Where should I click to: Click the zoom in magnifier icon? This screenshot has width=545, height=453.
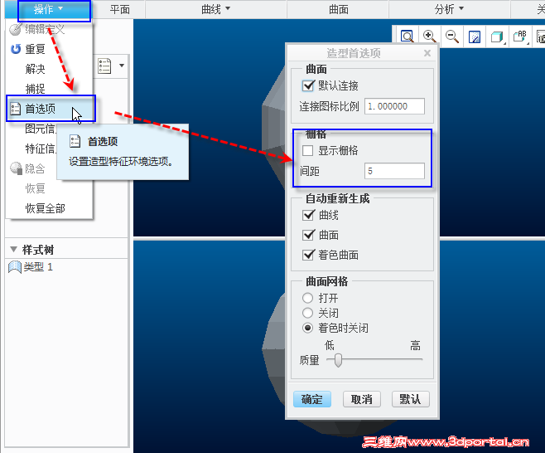(429, 37)
